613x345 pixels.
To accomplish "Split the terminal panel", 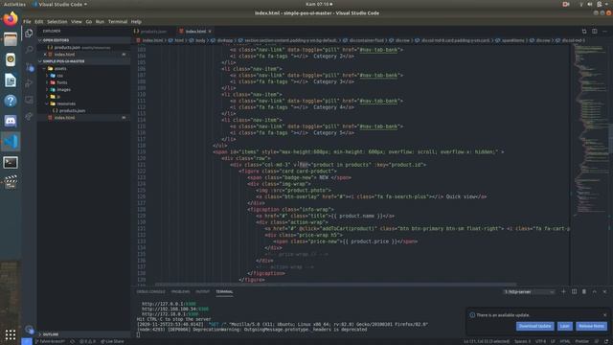I will click(574, 291).
